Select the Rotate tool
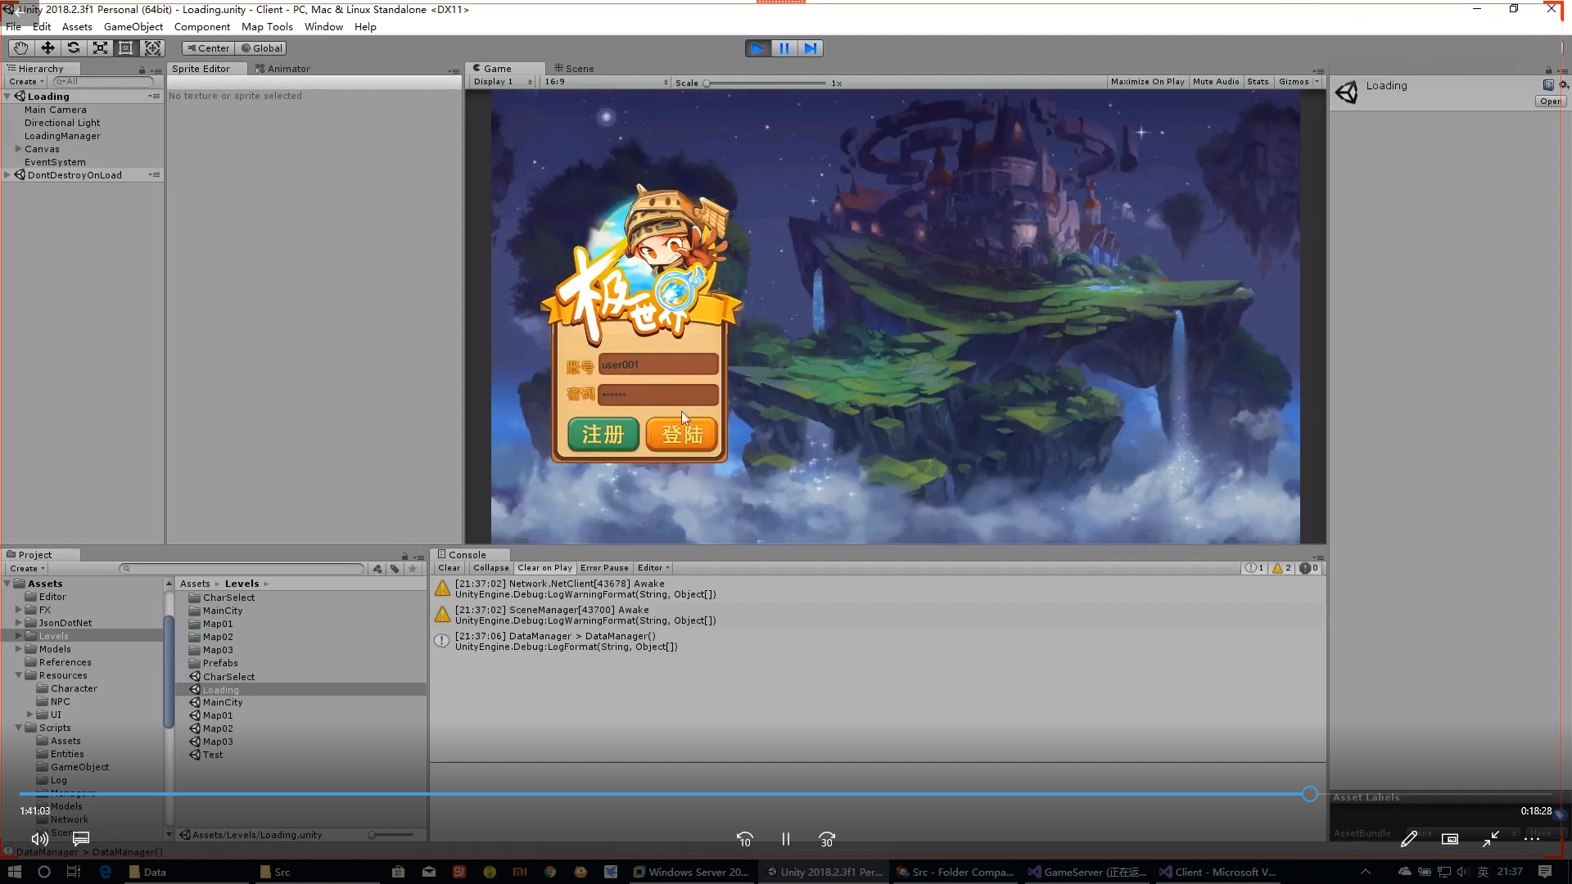 [x=74, y=47]
